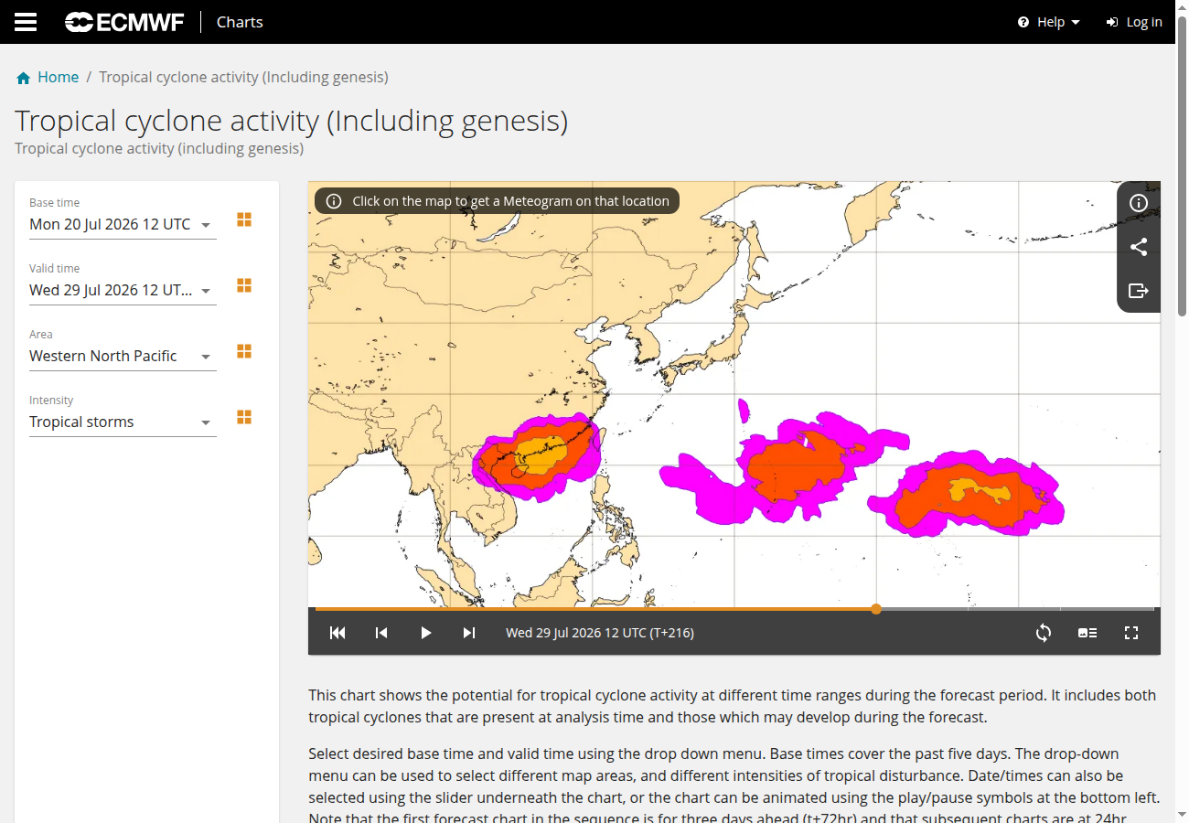Play the chart animation
Screen dimensions: 1189x823
pos(425,633)
